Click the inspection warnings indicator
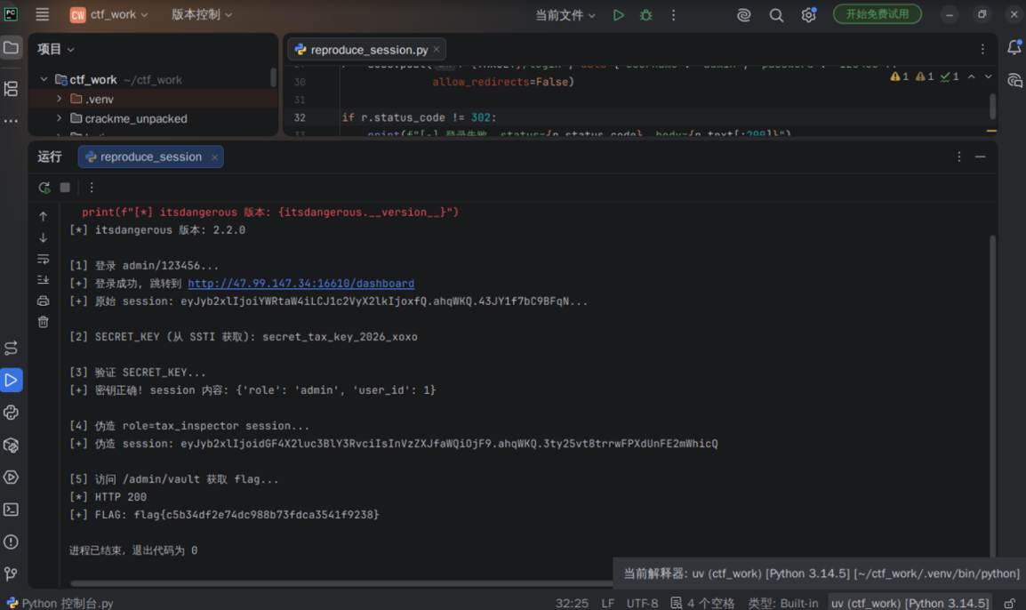 (925, 76)
